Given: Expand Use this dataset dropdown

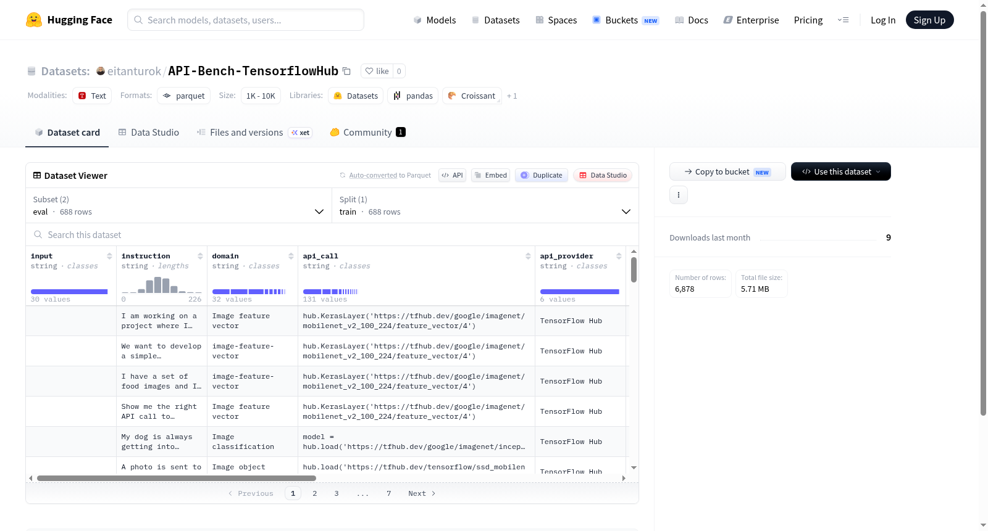Looking at the screenshot, I should [x=841, y=171].
